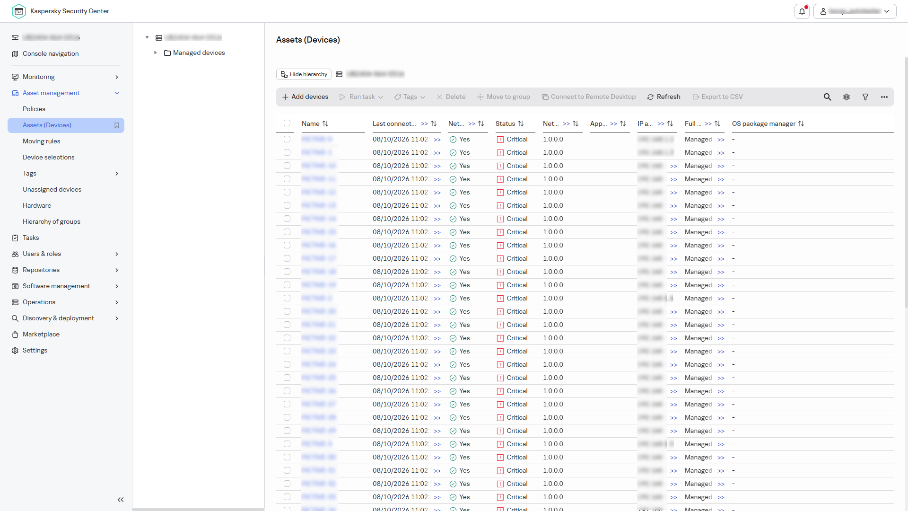Open the notifications bell icon

tap(802, 11)
